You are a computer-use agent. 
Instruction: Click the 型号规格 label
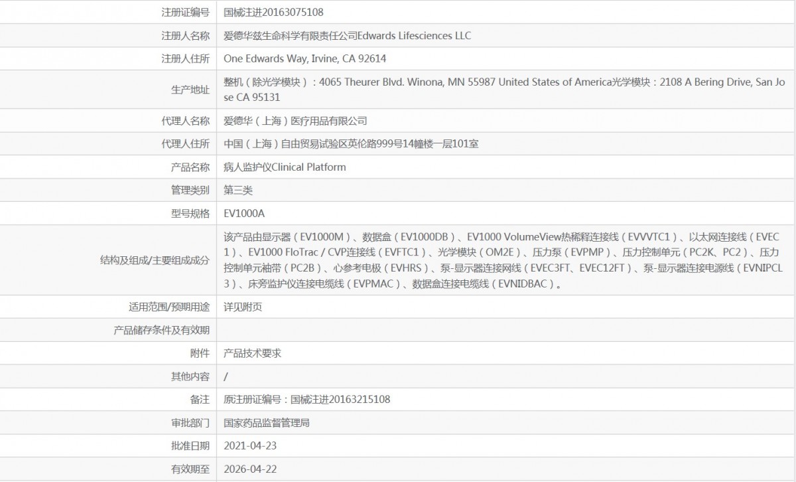pos(190,213)
